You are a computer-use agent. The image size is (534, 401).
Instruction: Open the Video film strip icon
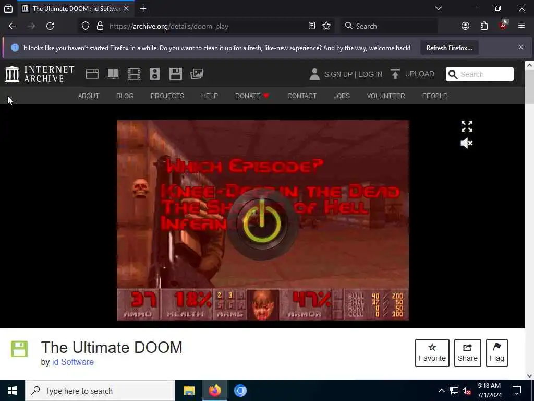point(134,74)
